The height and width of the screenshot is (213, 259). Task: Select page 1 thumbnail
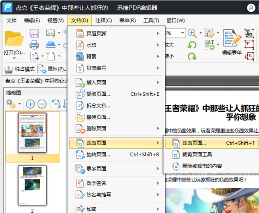pyautogui.click(x=32, y=133)
